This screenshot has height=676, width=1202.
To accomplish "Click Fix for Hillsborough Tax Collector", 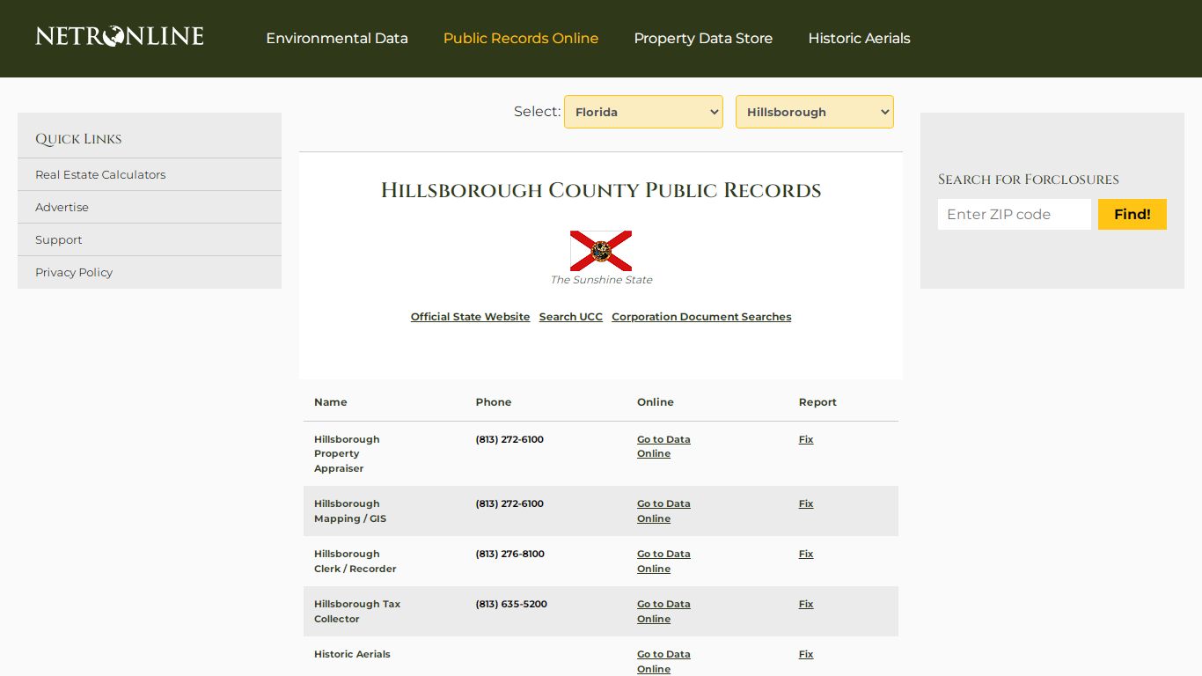I will point(806,604).
